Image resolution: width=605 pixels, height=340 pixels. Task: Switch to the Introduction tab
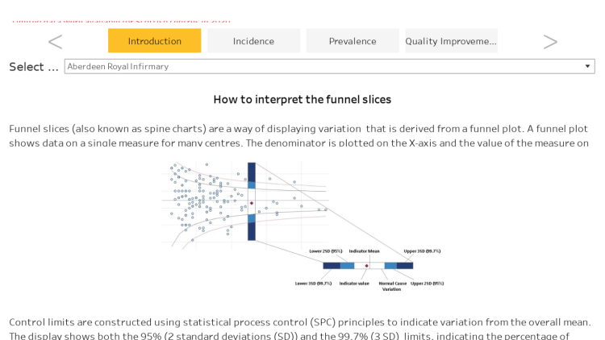coord(154,40)
